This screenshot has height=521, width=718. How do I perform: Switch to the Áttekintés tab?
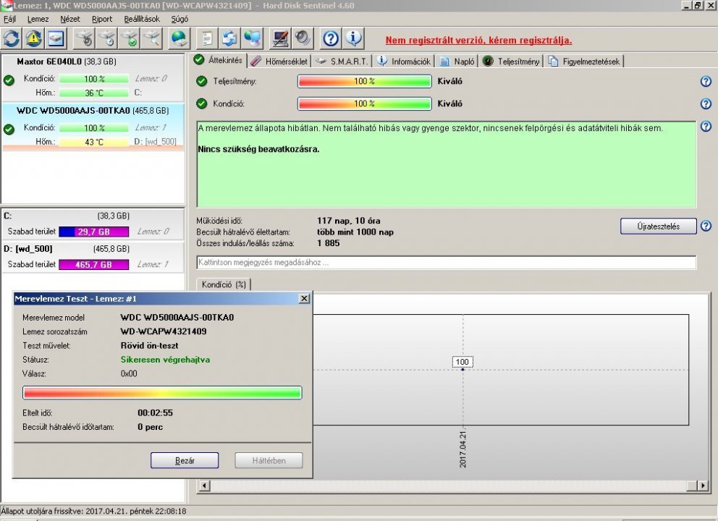(219, 60)
